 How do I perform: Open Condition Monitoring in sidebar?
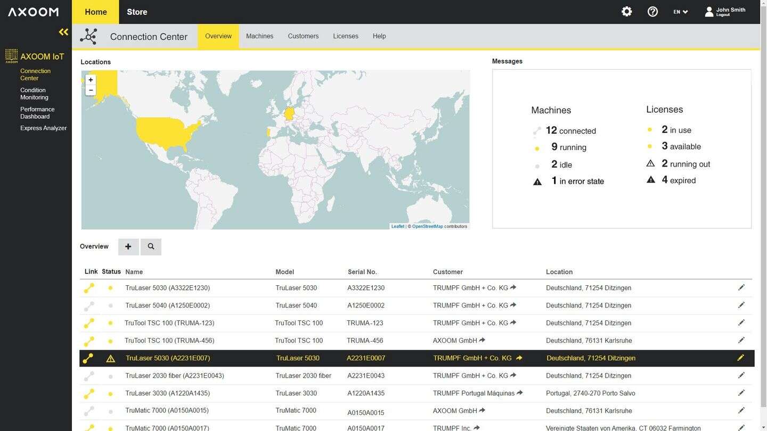[x=34, y=94]
